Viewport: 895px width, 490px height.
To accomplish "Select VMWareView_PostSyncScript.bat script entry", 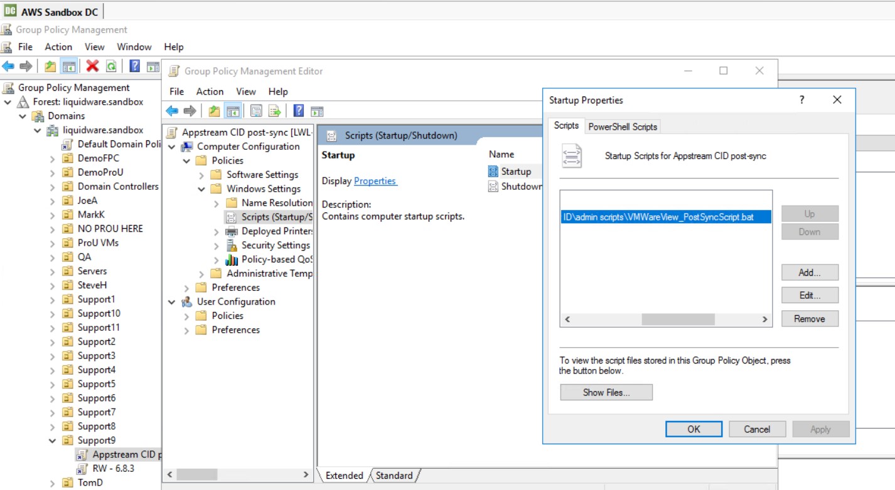I will coord(666,217).
